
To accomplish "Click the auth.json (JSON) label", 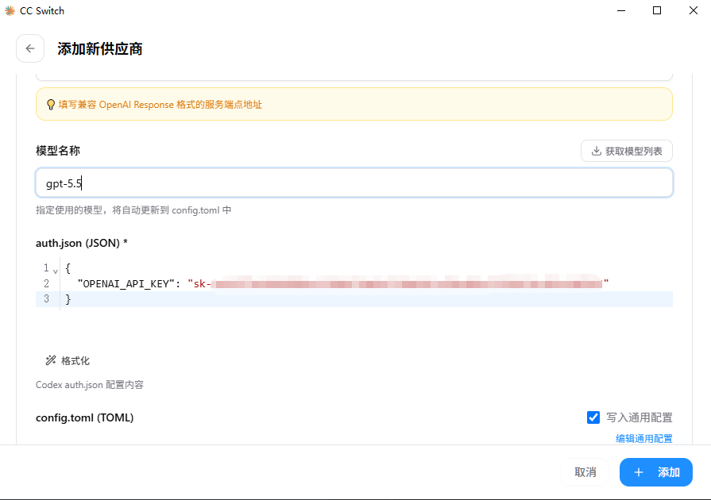I will click(x=82, y=243).
